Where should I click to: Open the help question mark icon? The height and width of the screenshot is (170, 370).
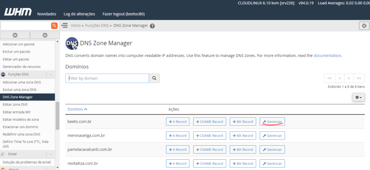(152, 26)
